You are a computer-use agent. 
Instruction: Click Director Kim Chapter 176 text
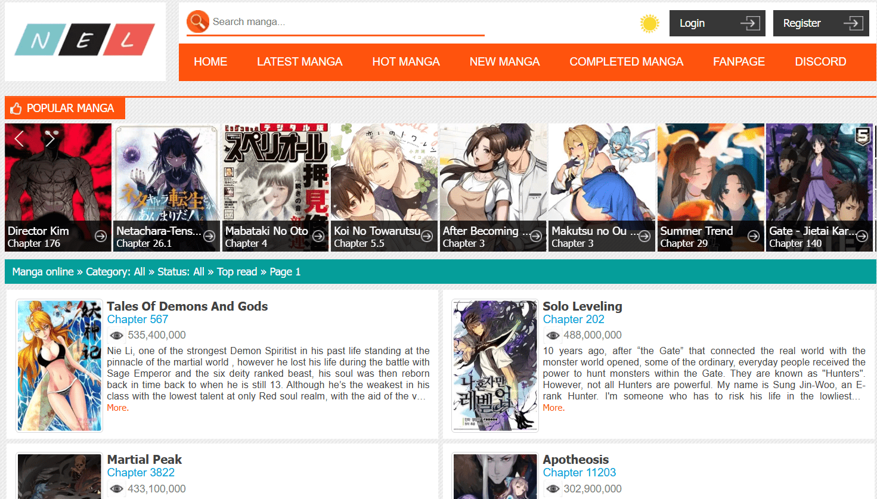[x=34, y=243]
